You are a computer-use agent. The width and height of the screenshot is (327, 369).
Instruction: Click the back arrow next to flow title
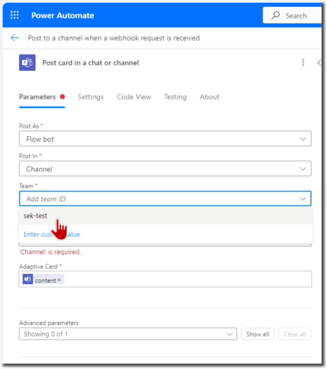coord(15,38)
